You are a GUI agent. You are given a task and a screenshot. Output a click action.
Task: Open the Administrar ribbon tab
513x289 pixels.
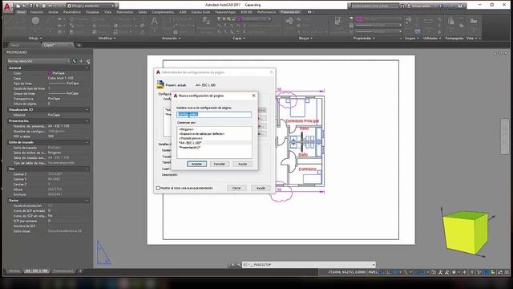pos(125,12)
